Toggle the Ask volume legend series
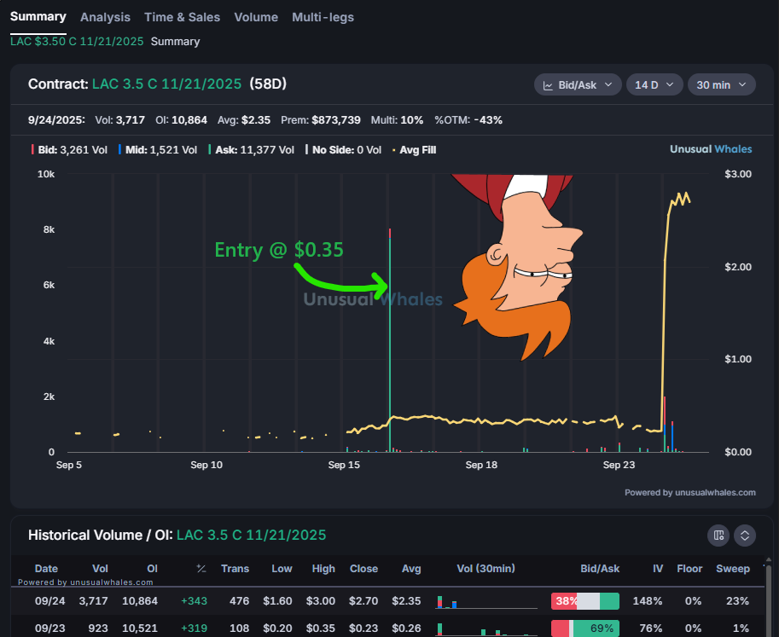 click(252, 150)
